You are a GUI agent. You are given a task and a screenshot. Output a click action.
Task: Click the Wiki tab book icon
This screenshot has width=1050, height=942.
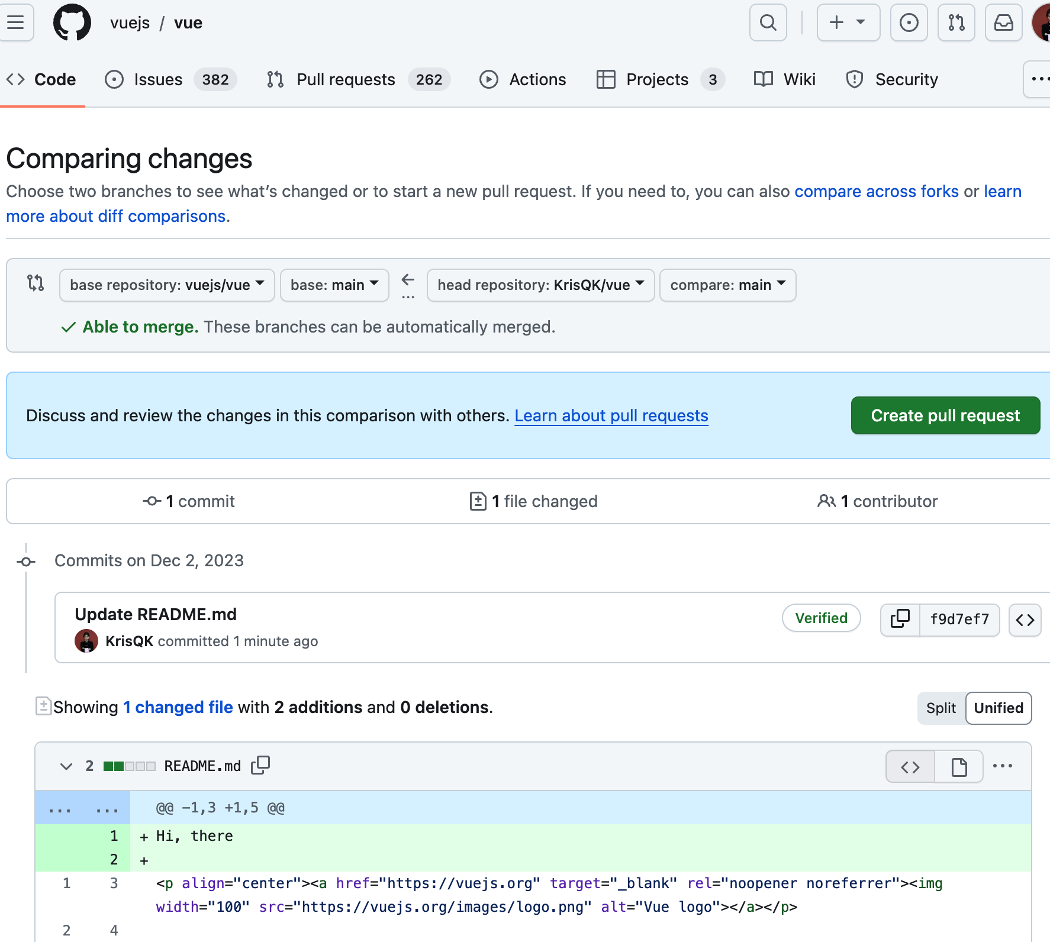coord(764,79)
